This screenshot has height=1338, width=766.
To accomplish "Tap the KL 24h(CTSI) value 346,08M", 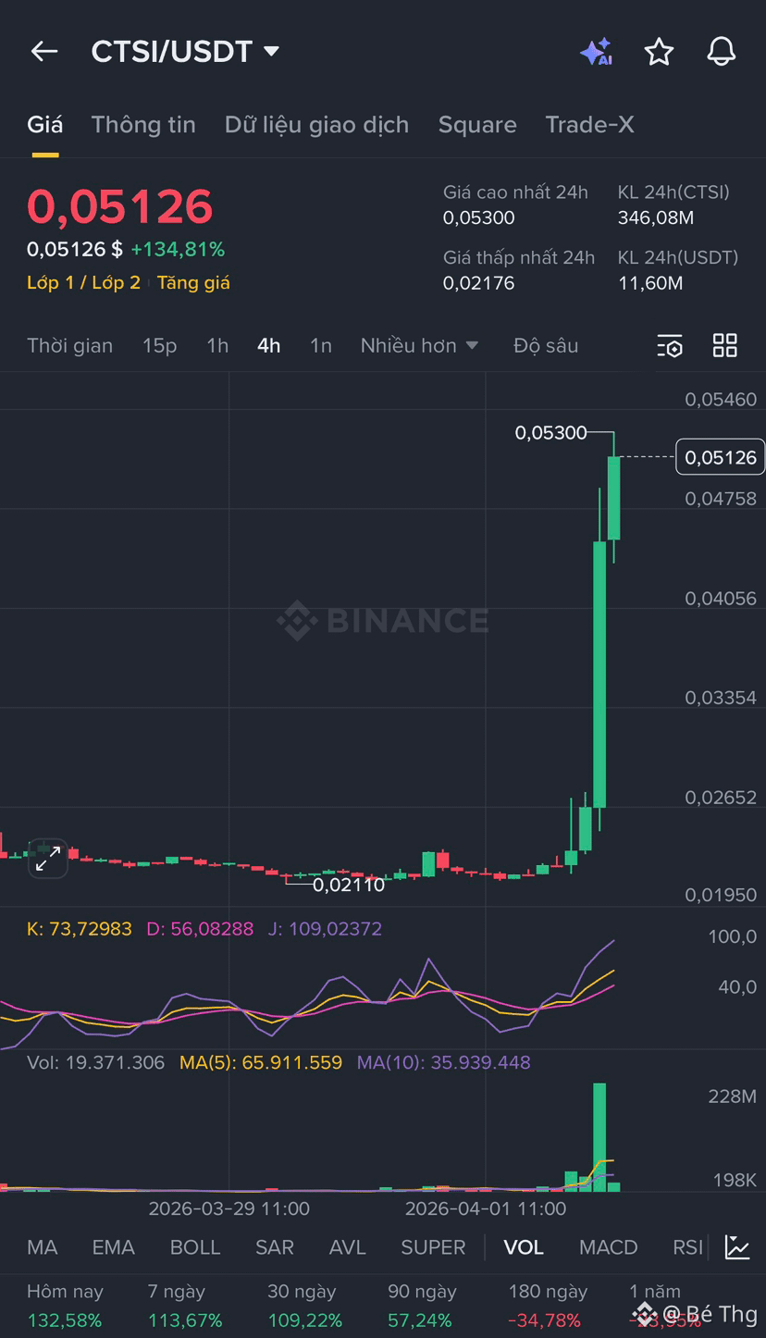I will tap(656, 218).
